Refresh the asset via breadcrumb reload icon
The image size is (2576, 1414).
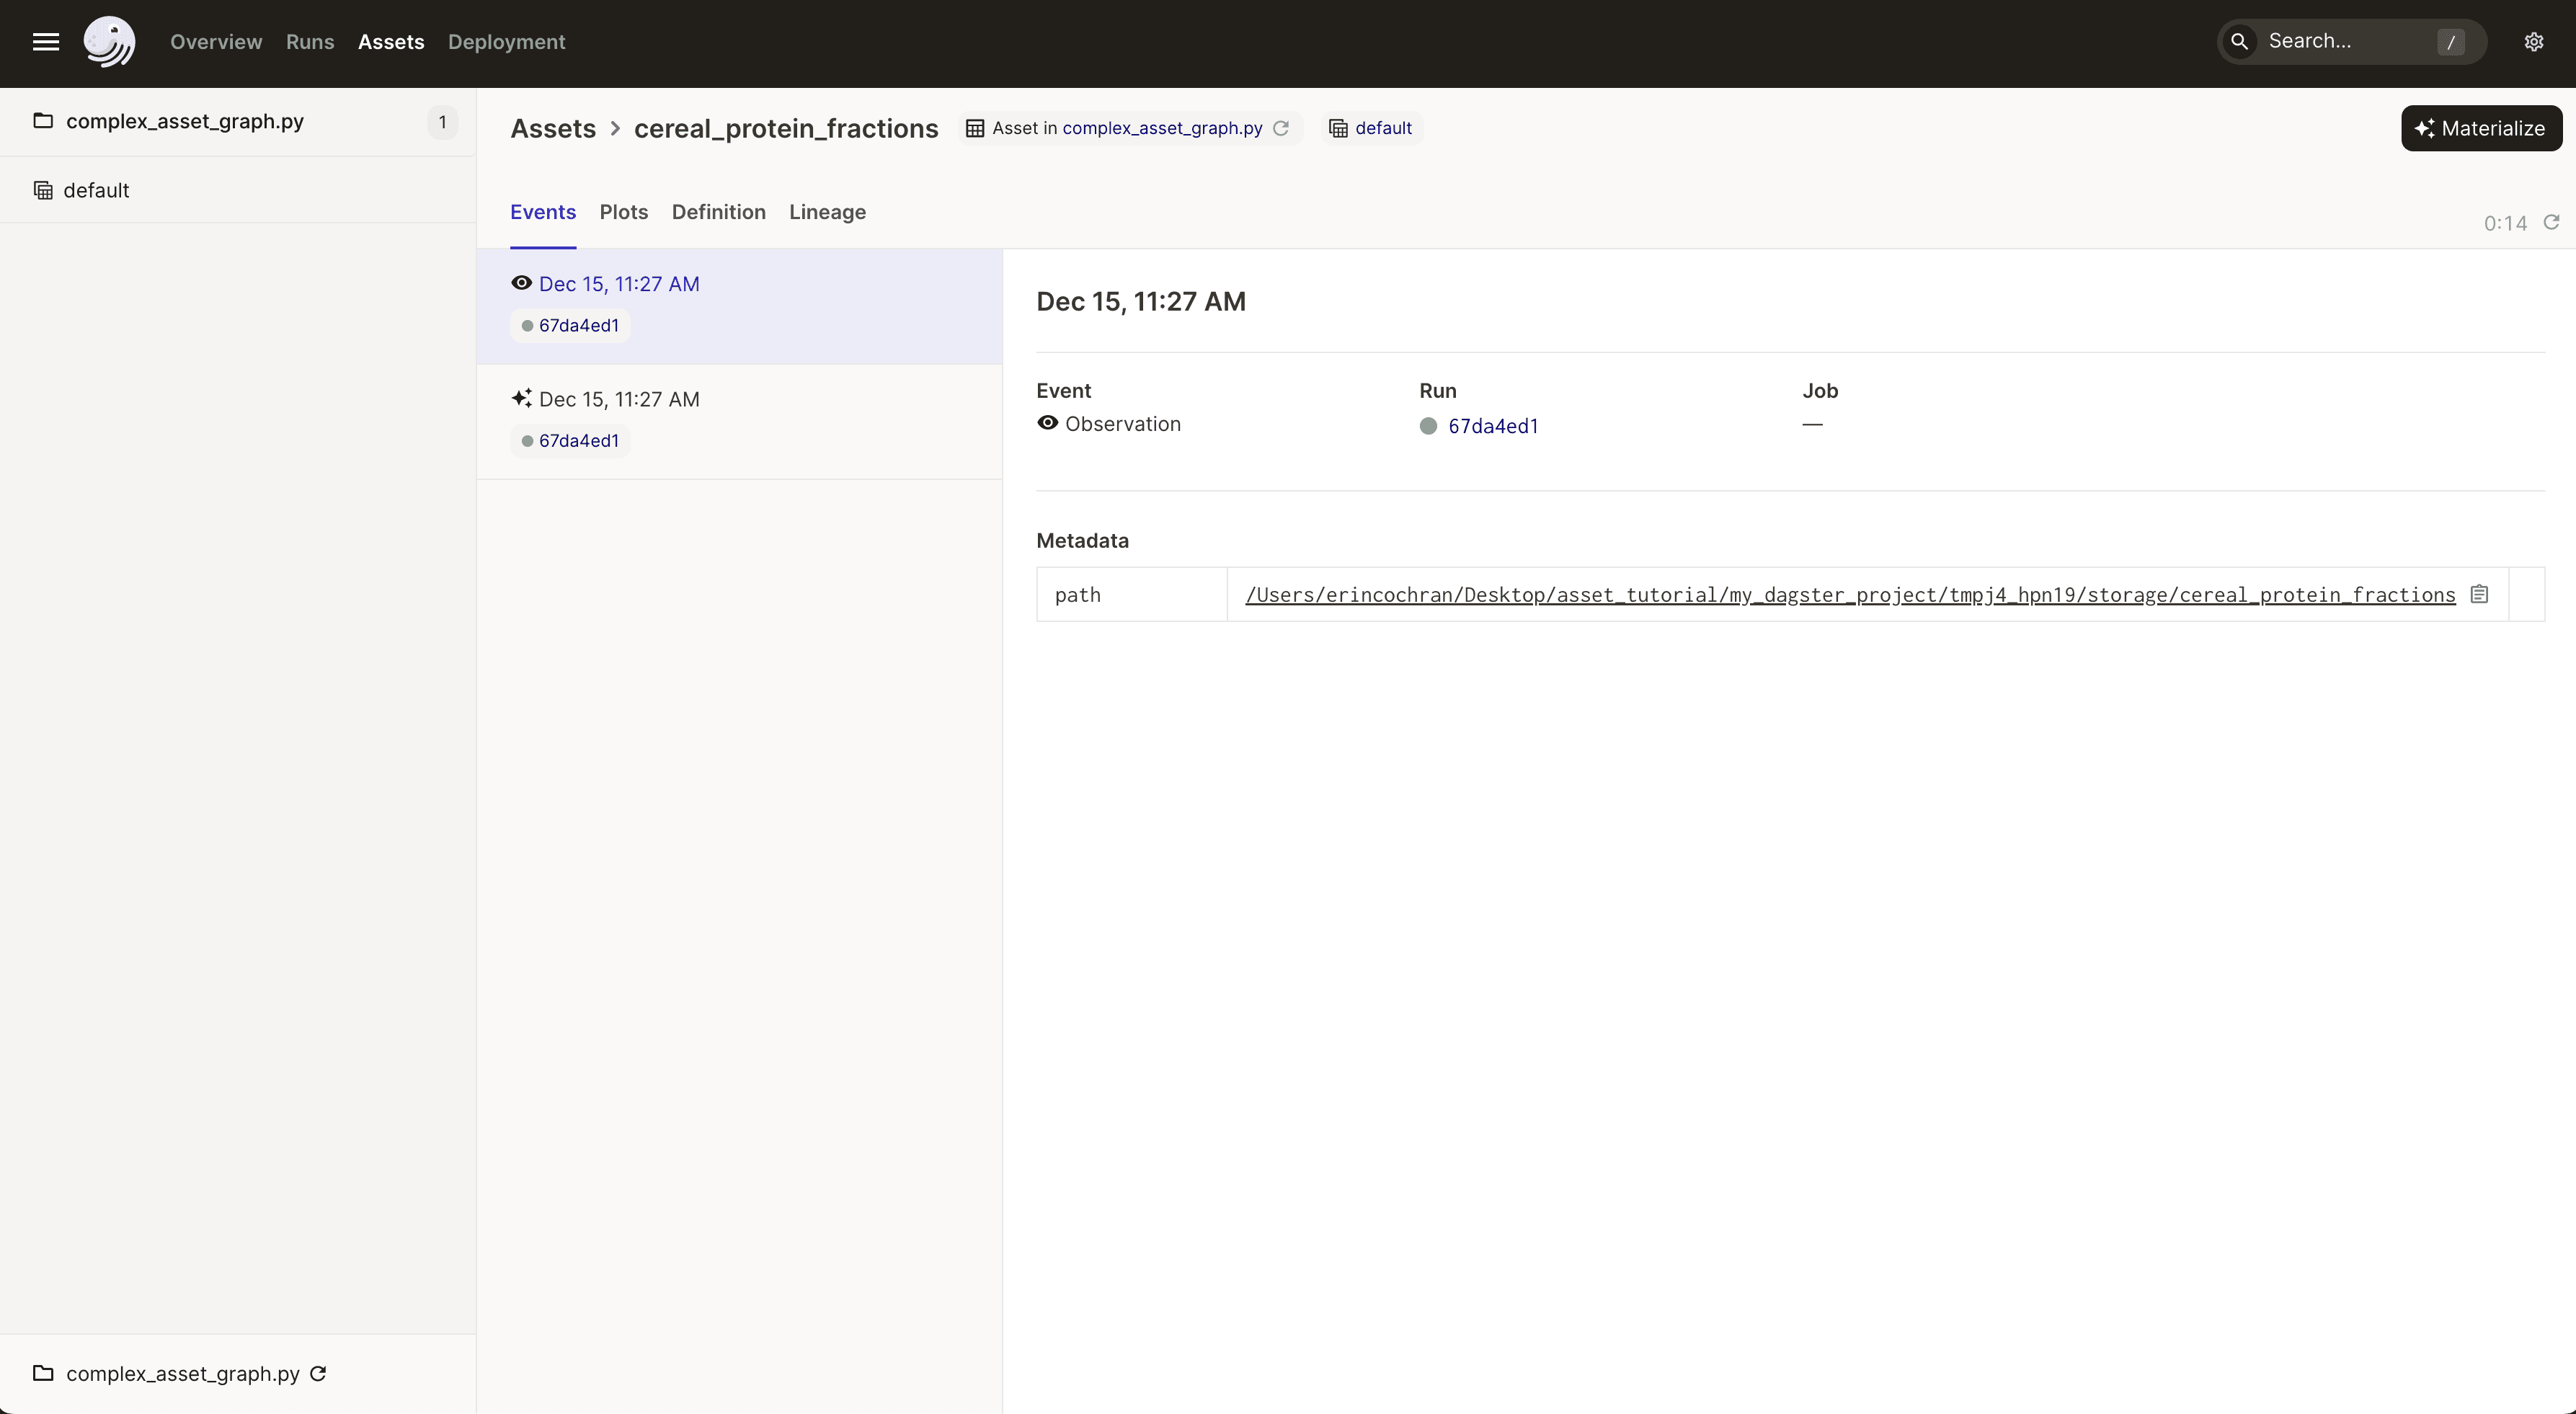pos(1283,128)
